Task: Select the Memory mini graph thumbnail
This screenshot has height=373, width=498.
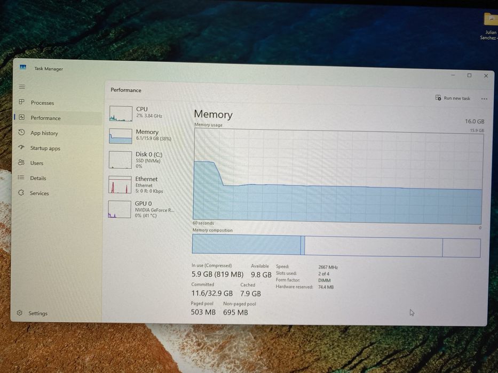Action: (x=121, y=136)
